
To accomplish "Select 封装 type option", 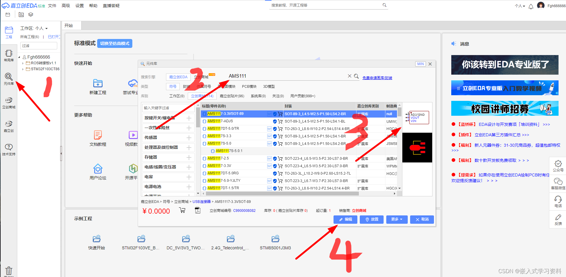I will tap(187, 87).
